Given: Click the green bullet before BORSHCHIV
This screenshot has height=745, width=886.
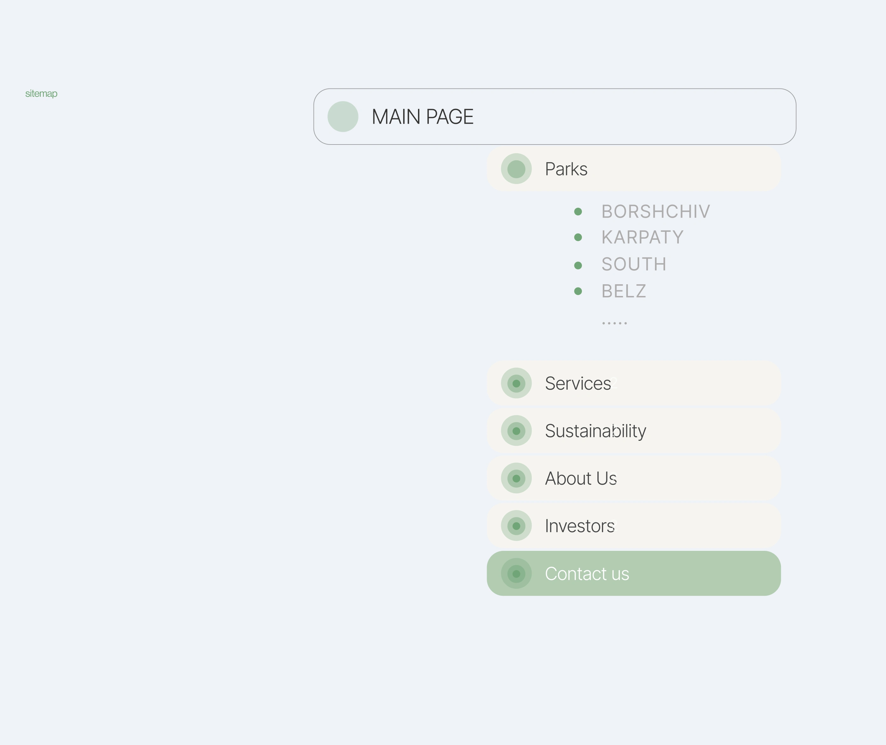Looking at the screenshot, I should pyautogui.click(x=578, y=212).
